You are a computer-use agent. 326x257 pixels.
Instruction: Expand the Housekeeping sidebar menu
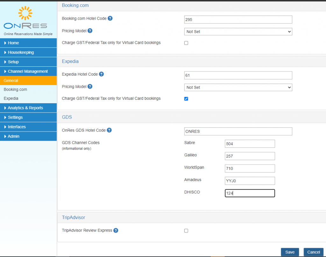point(21,52)
